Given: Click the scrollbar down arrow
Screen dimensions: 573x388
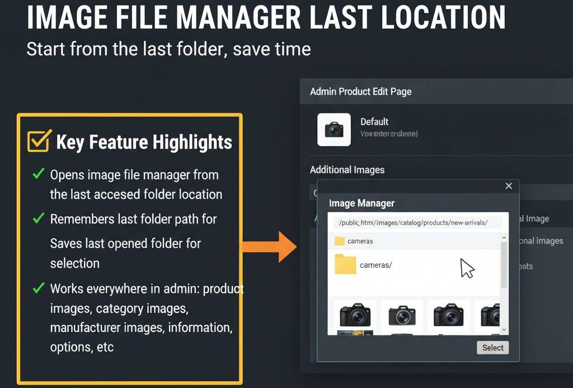Looking at the screenshot, I should coord(504,330).
